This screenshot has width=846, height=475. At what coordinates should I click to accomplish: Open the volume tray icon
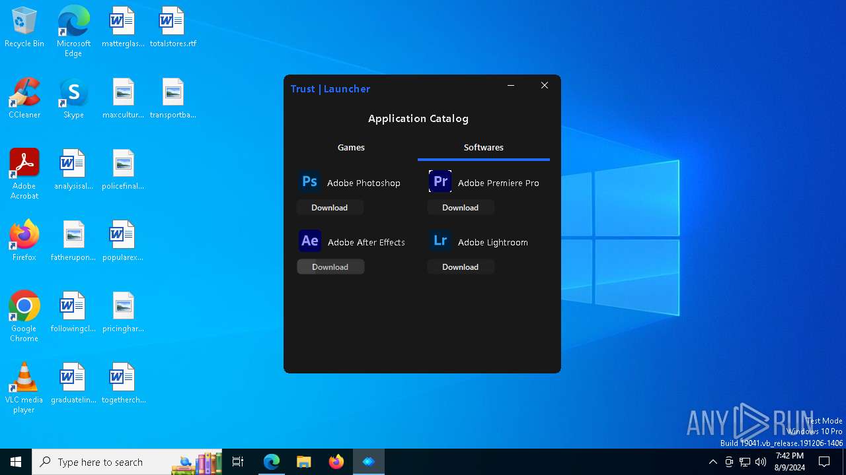(x=761, y=462)
